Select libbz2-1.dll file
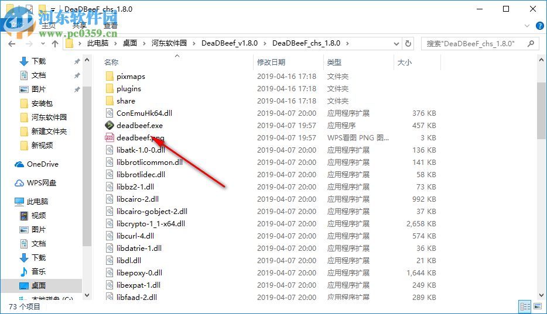 135,187
